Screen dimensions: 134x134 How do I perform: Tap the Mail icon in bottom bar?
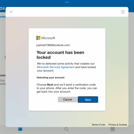20,129
